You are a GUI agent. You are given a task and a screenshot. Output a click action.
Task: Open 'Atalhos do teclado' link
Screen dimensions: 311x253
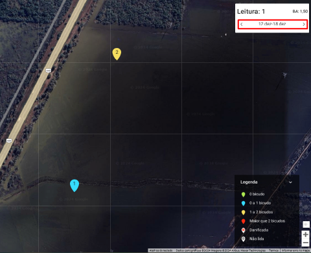tap(161, 250)
